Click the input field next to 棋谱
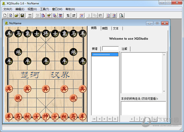Image resolution: width=184 pixels, height=132 pixels. click(x=110, y=48)
